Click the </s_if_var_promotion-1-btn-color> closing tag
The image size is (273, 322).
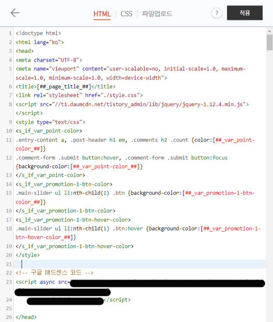(x=65, y=211)
